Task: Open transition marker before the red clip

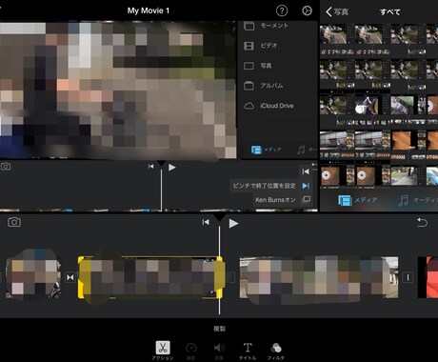Action: tap(408, 277)
